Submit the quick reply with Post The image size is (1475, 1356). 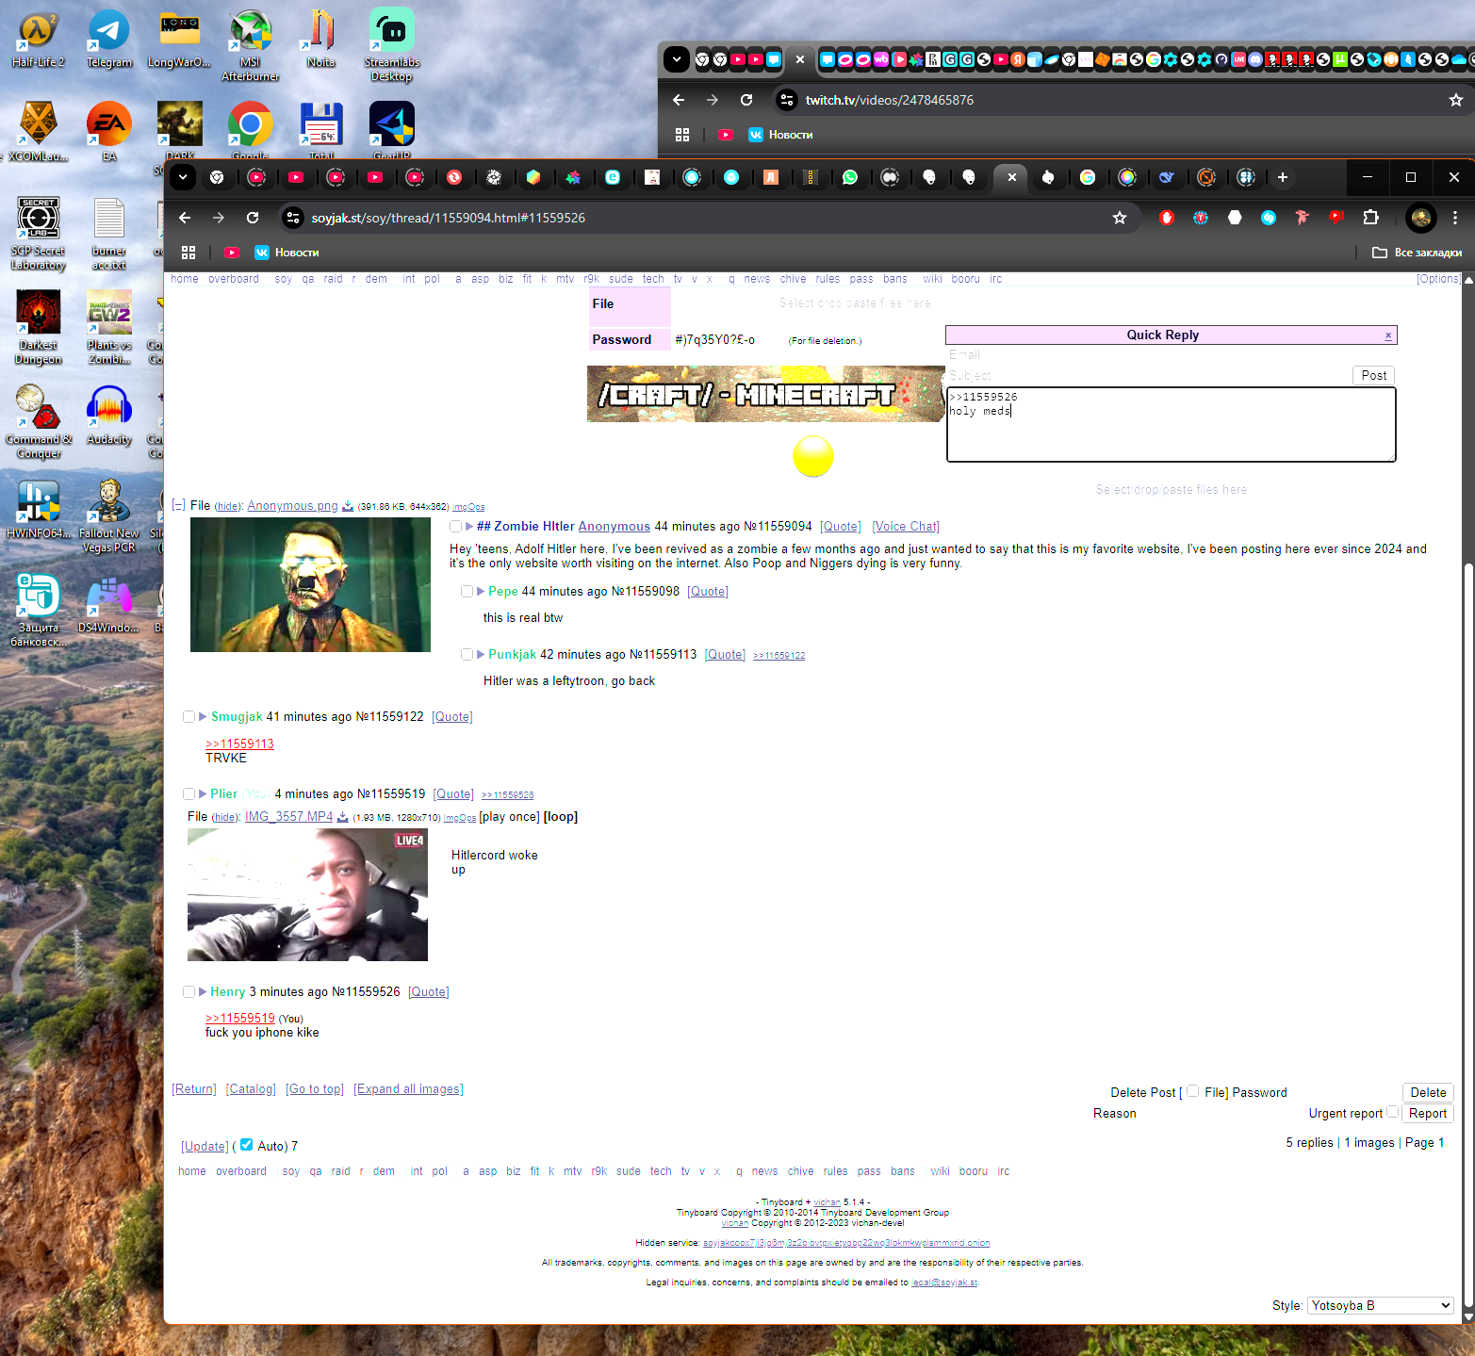(x=1374, y=375)
